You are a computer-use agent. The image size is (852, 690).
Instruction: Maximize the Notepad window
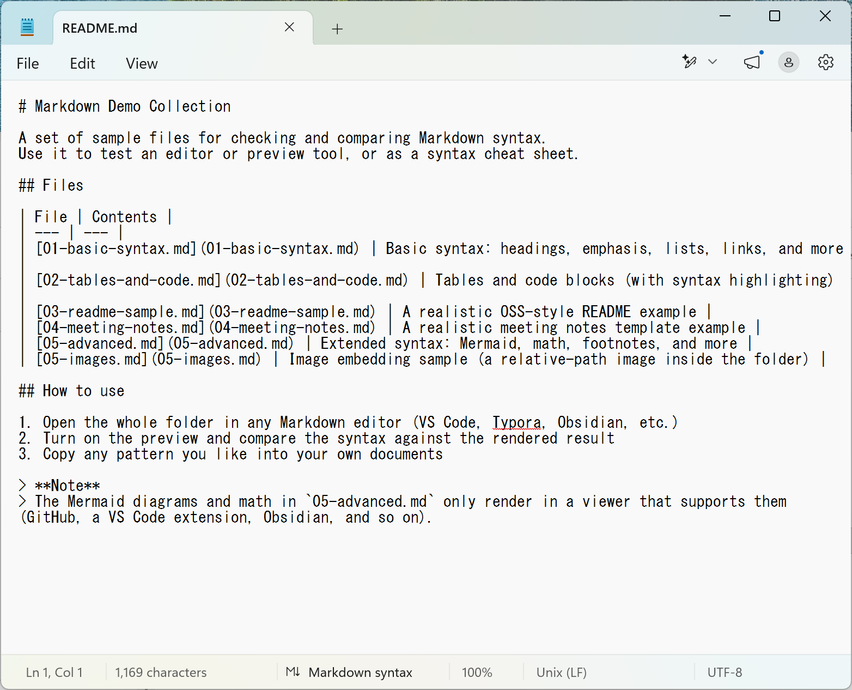(x=775, y=16)
